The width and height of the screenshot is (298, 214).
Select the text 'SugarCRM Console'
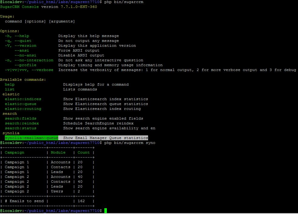coord(19,7)
